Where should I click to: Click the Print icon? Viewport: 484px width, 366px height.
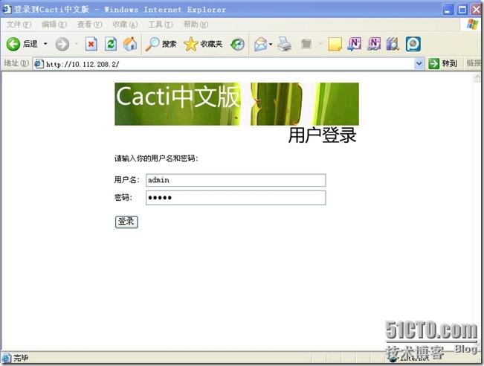(284, 44)
